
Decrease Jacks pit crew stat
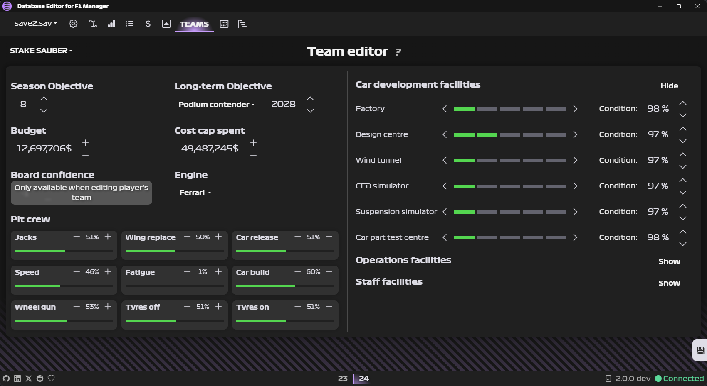pyautogui.click(x=77, y=237)
